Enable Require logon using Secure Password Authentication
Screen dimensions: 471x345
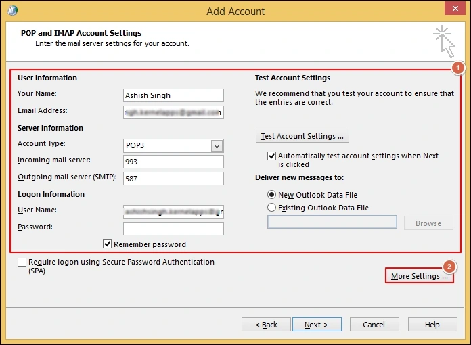coord(23,262)
